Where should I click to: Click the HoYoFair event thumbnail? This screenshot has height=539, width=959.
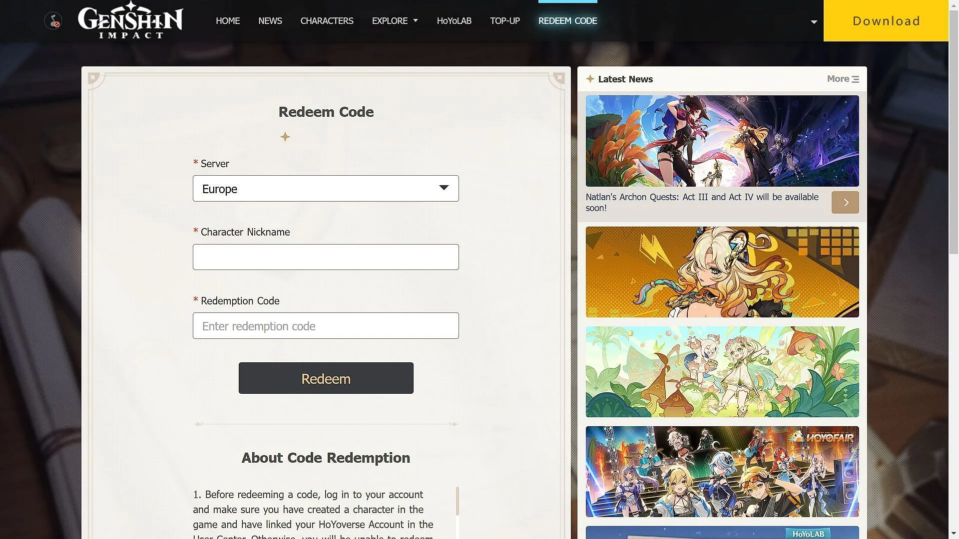point(723,471)
